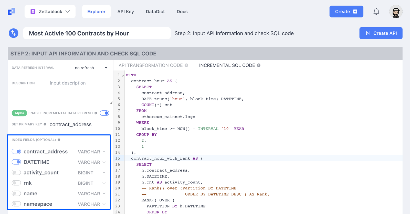Change activity_count BIGINT type dropdown

[92, 173]
